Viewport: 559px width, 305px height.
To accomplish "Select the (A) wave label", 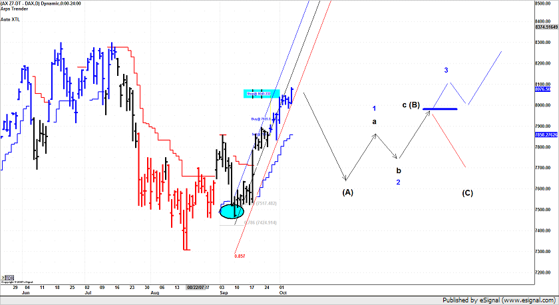I will point(347,192).
